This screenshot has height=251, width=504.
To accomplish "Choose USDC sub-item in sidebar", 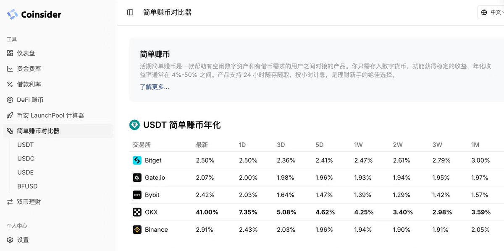I will 26,158.
